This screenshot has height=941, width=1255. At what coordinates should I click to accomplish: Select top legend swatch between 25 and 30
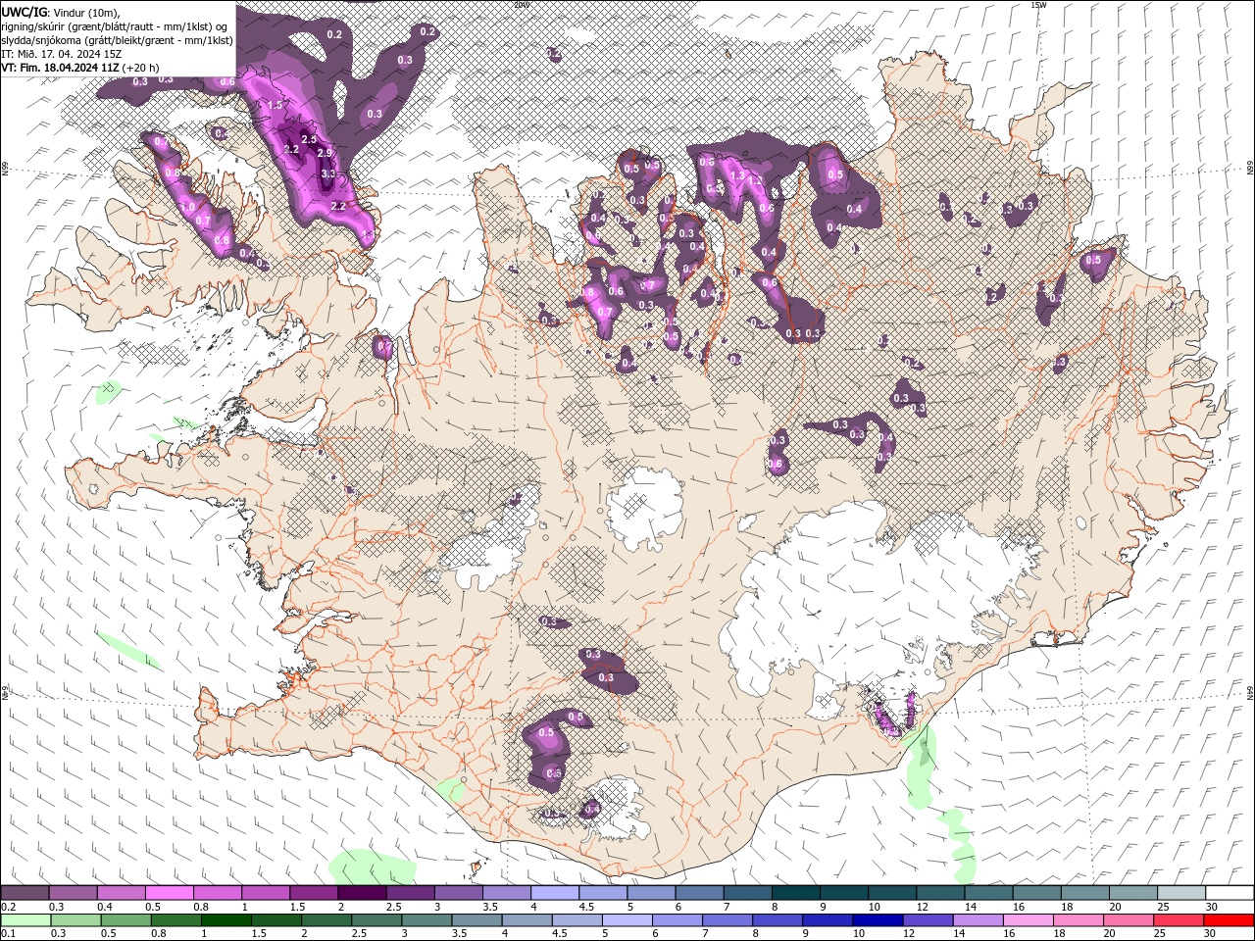tap(1180, 893)
